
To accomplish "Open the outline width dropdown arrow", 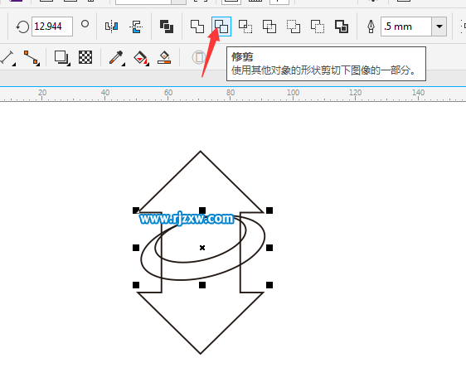I will (439, 27).
